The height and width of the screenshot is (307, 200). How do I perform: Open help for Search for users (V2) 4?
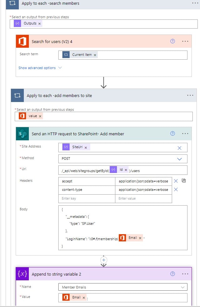173,41
